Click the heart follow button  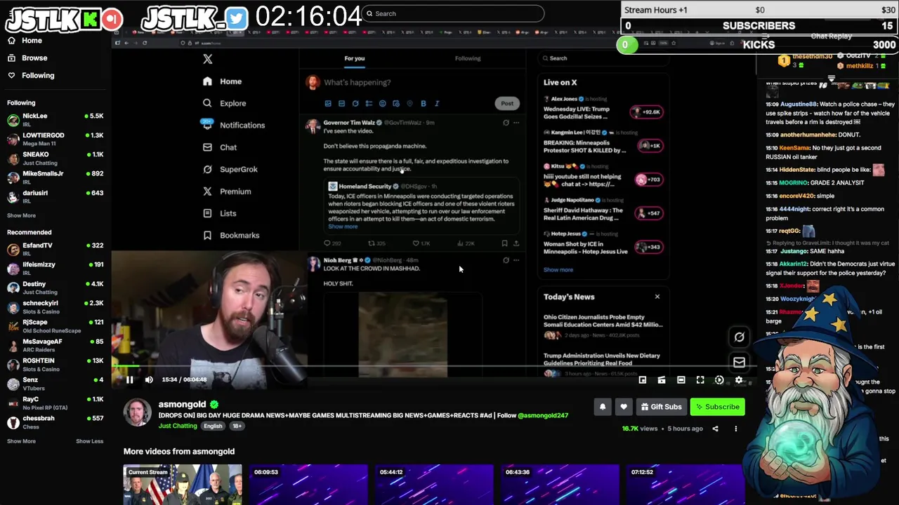coord(624,407)
